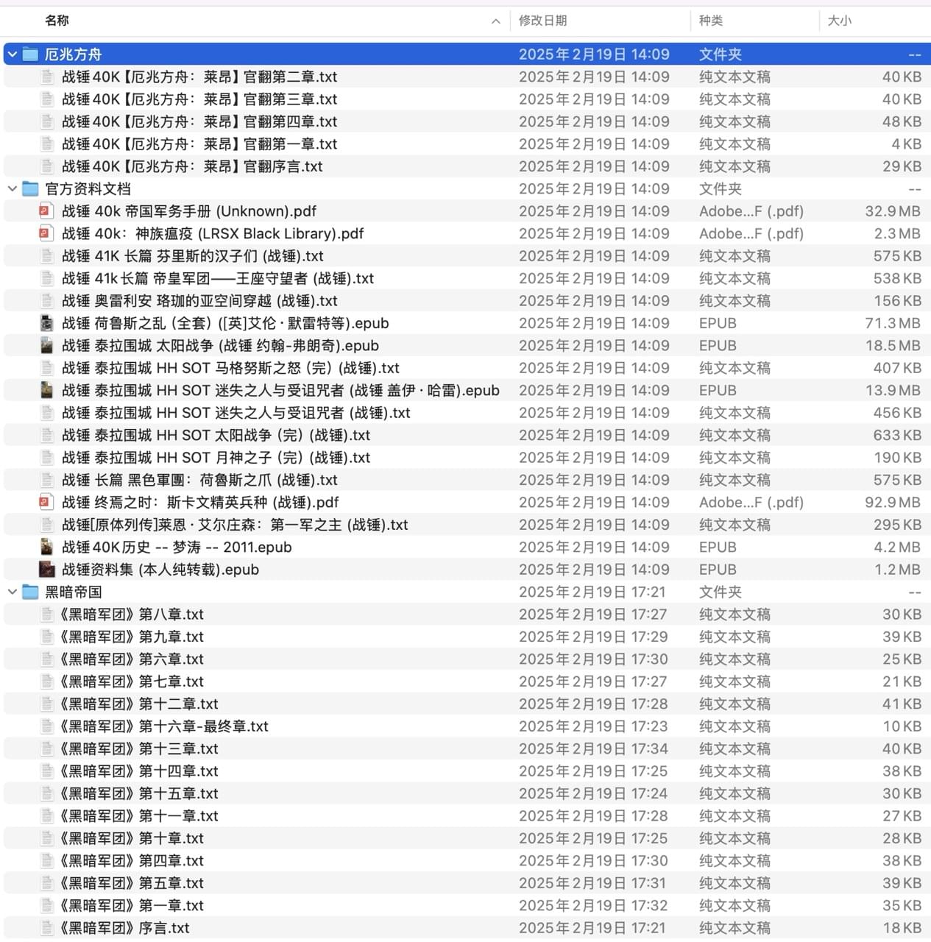Click the PDF icon for 终焉之时 斯卡文精英兵种
Viewport: 931px width, 942px height.
point(46,503)
